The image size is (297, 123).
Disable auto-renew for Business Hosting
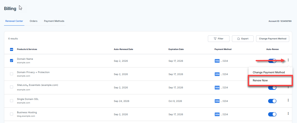[x=272, y=114]
